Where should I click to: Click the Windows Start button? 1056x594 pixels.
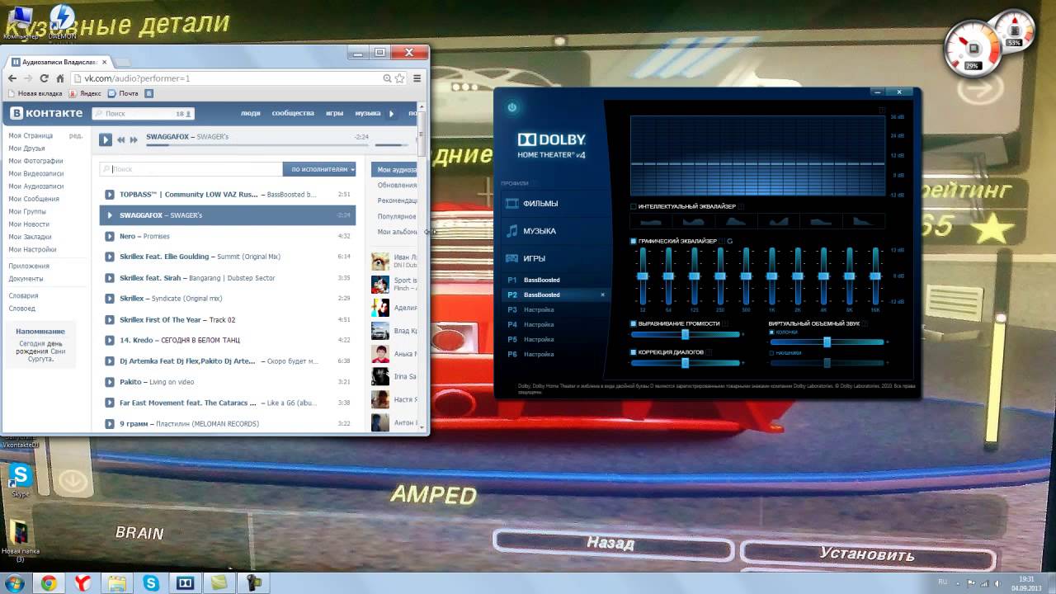pos(14,583)
